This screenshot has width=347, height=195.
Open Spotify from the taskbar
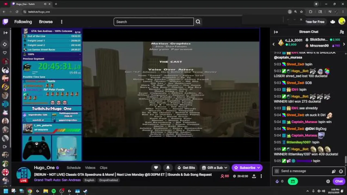54,191
